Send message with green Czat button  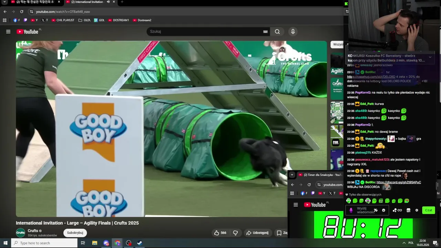pyautogui.click(x=429, y=210)
